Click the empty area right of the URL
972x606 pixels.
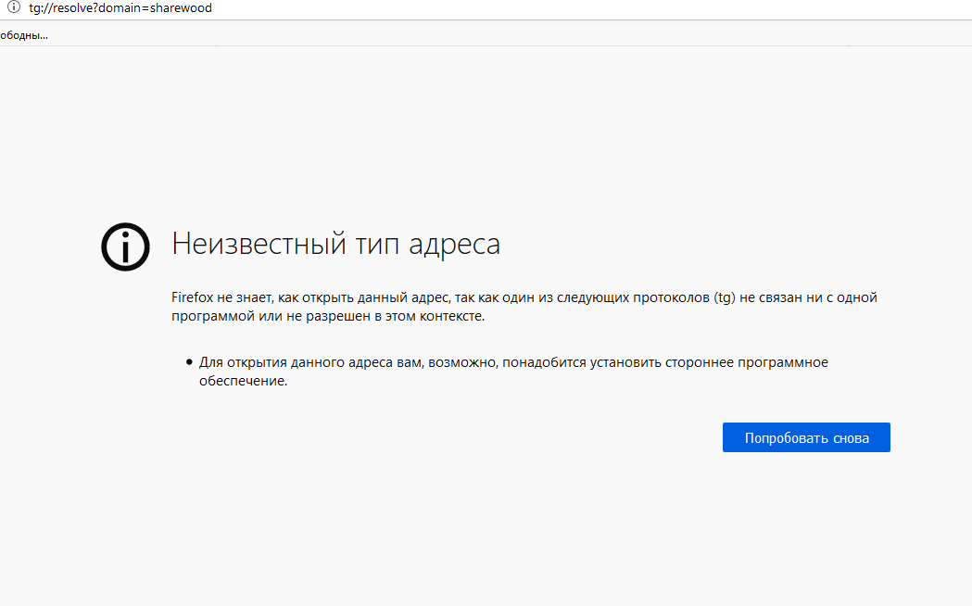point(556,8)
